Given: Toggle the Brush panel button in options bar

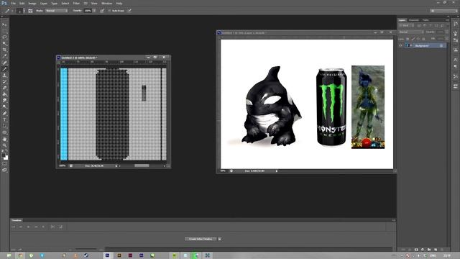Looking at the screenshot, I should (x=30, y=11).
